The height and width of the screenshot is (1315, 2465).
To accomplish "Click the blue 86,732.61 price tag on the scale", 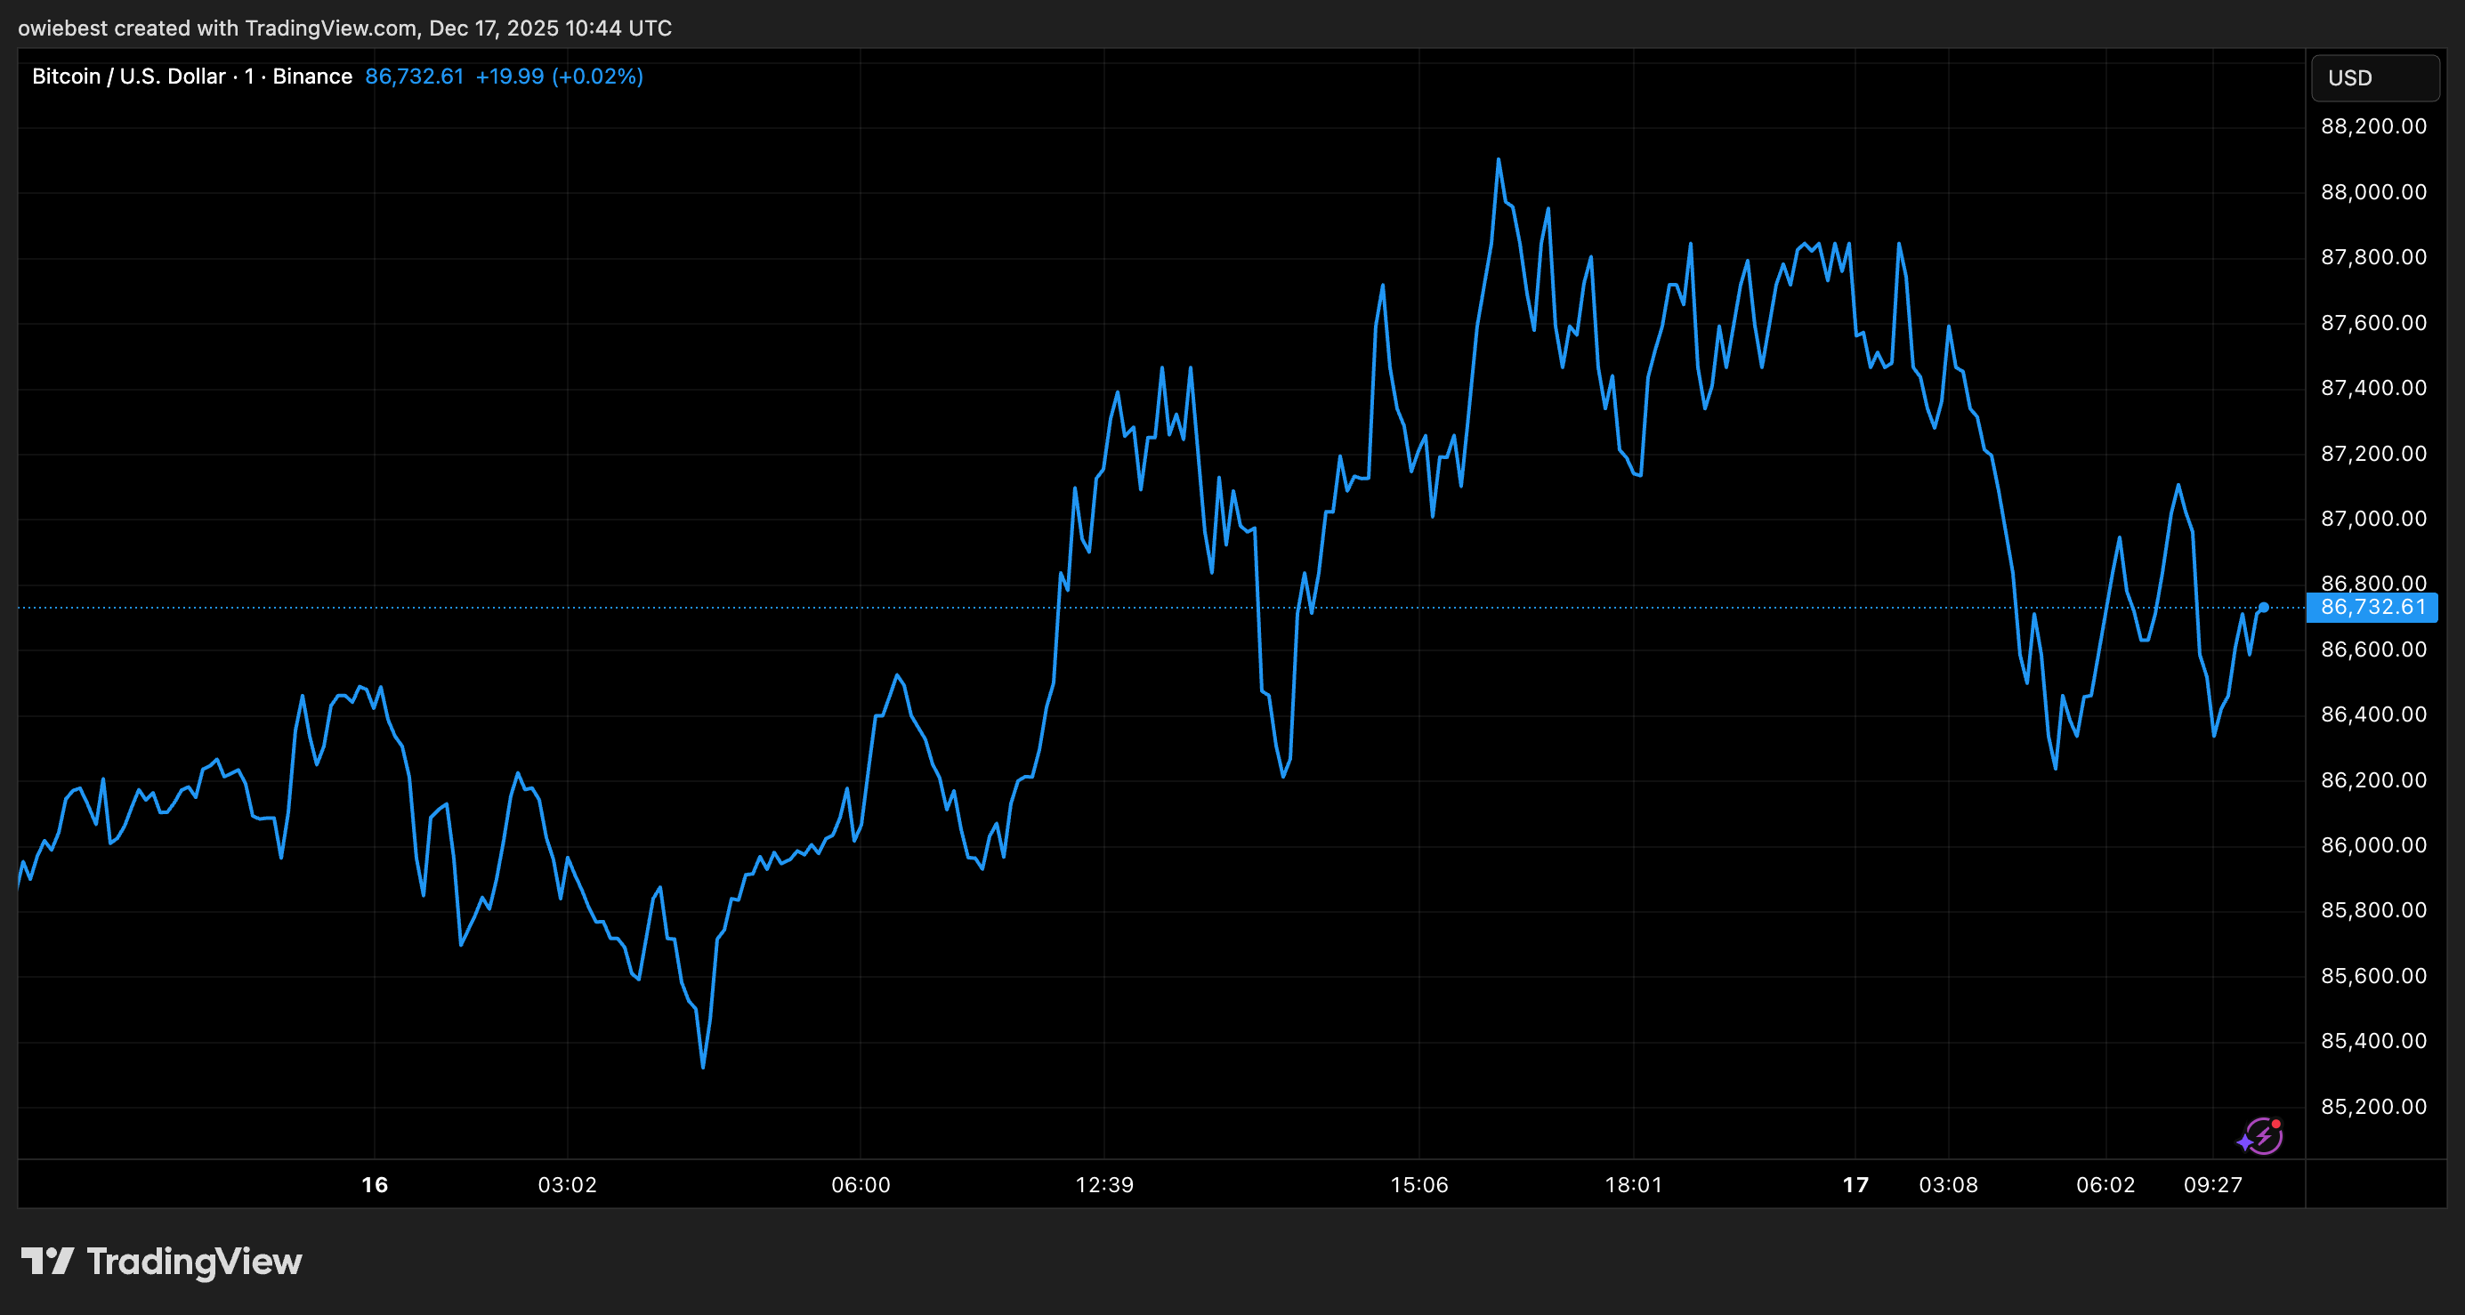I will coord(2372,607).
